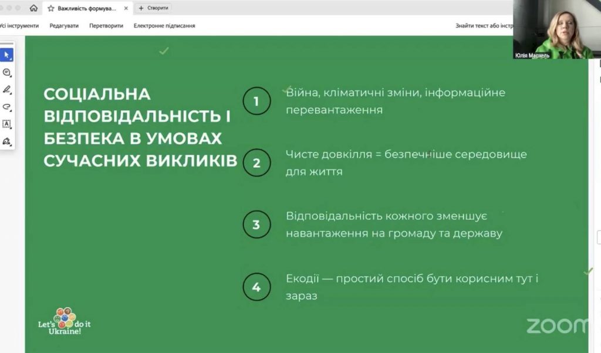Select the sign/fill pen tool
601x353 pixels.
pos(7,141)
